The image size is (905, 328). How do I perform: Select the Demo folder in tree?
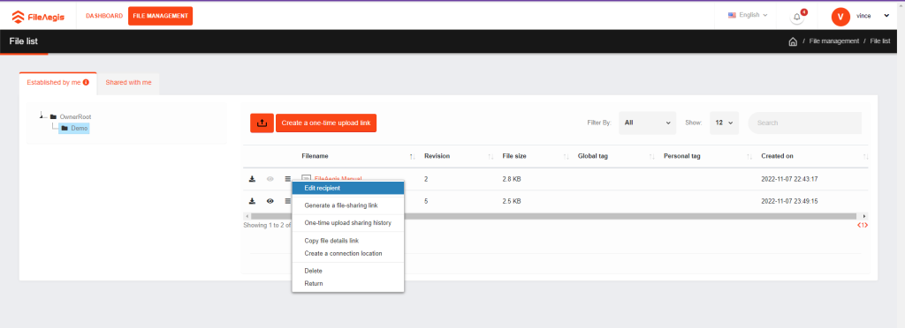pos(74,129)
